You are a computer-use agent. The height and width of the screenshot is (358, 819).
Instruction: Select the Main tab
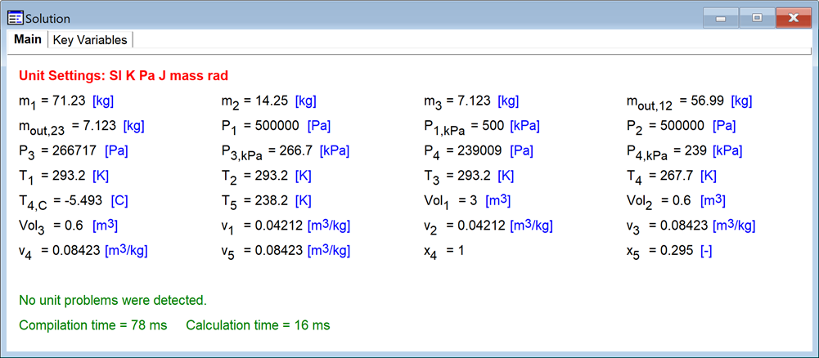click(27, 40)
